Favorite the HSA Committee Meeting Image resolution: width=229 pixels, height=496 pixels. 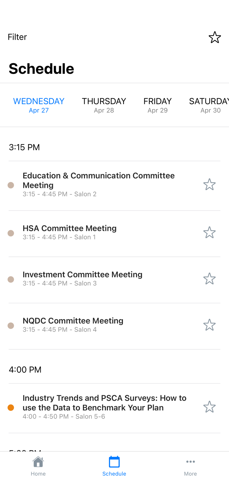pos(209,232)
